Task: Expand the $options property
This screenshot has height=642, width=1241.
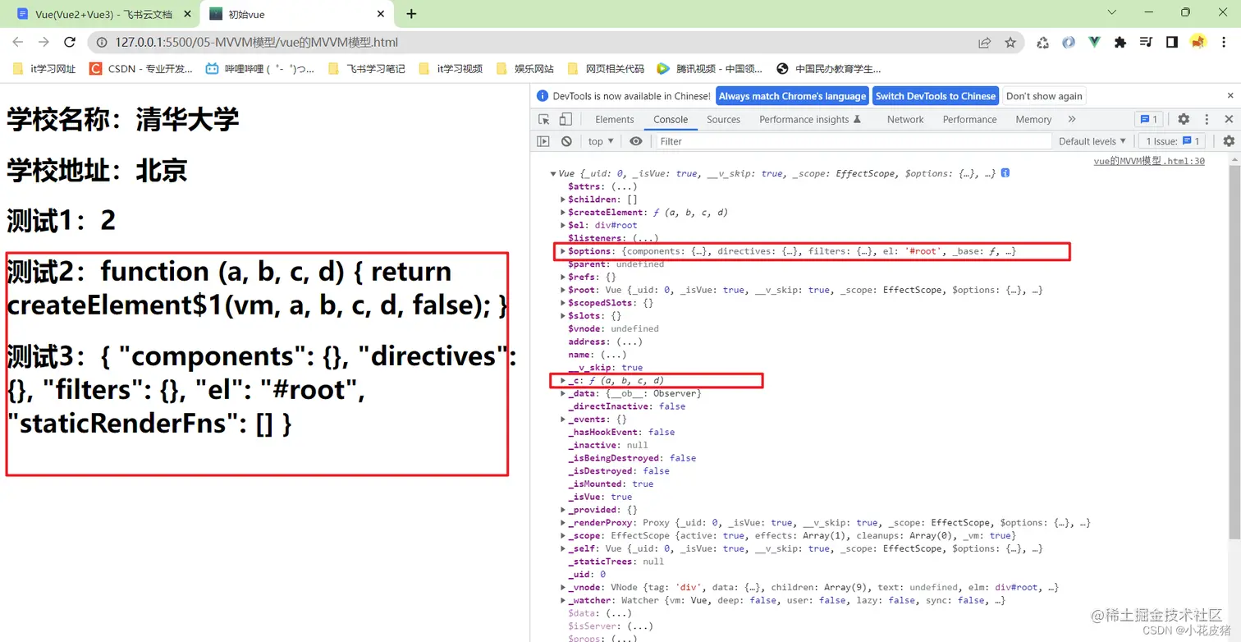Action: [563, 251]
